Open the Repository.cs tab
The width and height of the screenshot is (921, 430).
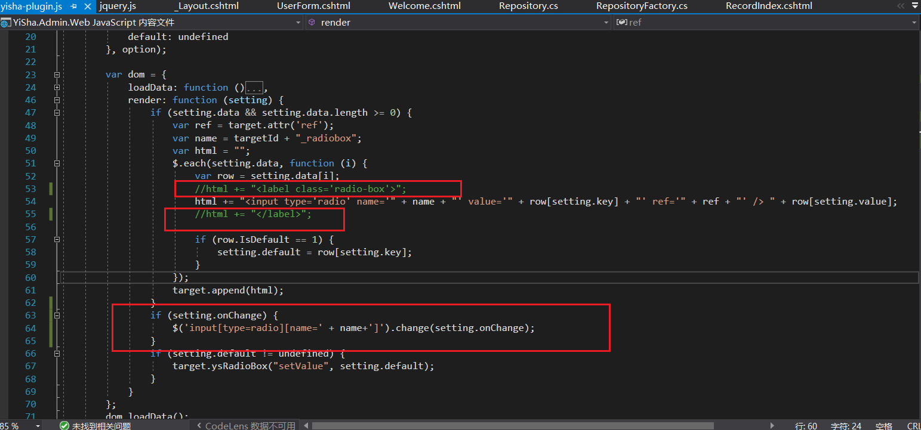click(528, 7)
